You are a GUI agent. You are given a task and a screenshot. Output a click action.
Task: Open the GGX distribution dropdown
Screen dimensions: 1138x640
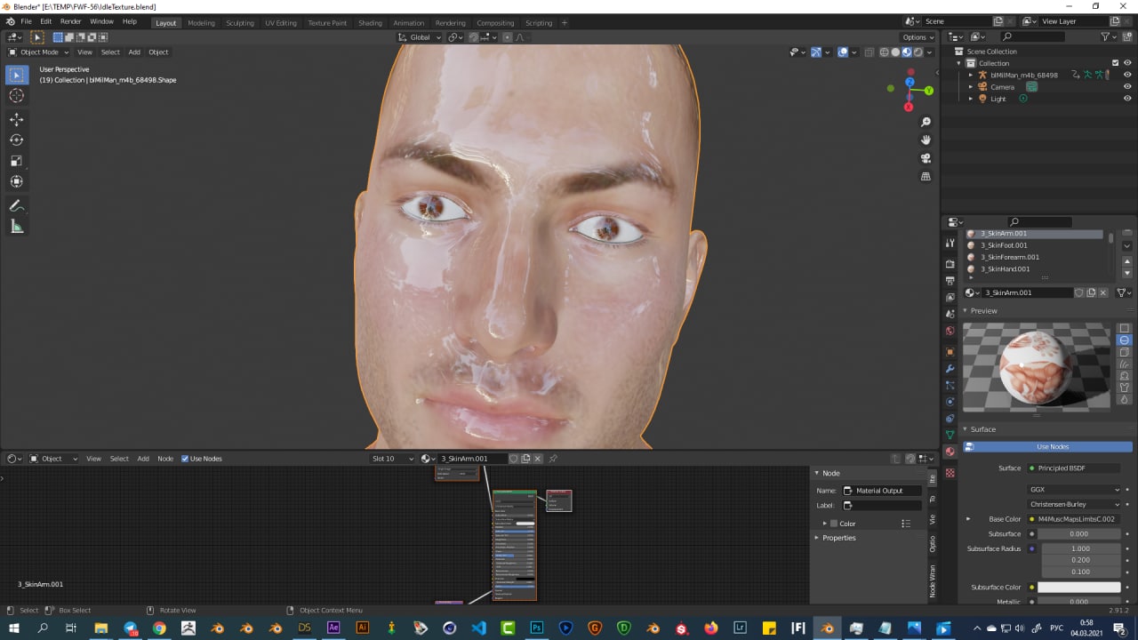click(1075, 490)
